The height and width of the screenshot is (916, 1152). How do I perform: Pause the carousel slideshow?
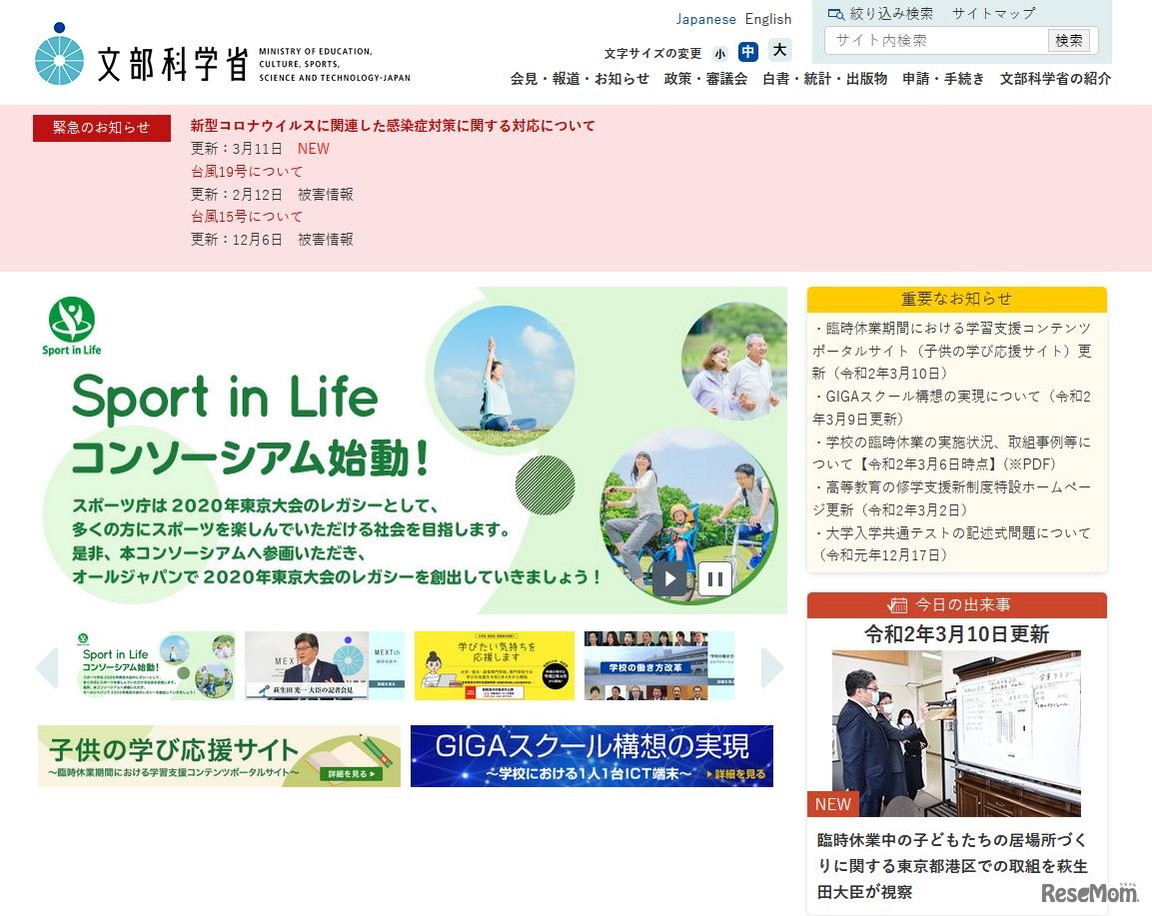pos(715,577)
